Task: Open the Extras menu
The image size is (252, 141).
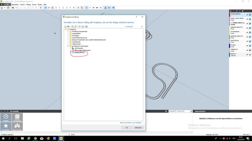Action: 34,4
